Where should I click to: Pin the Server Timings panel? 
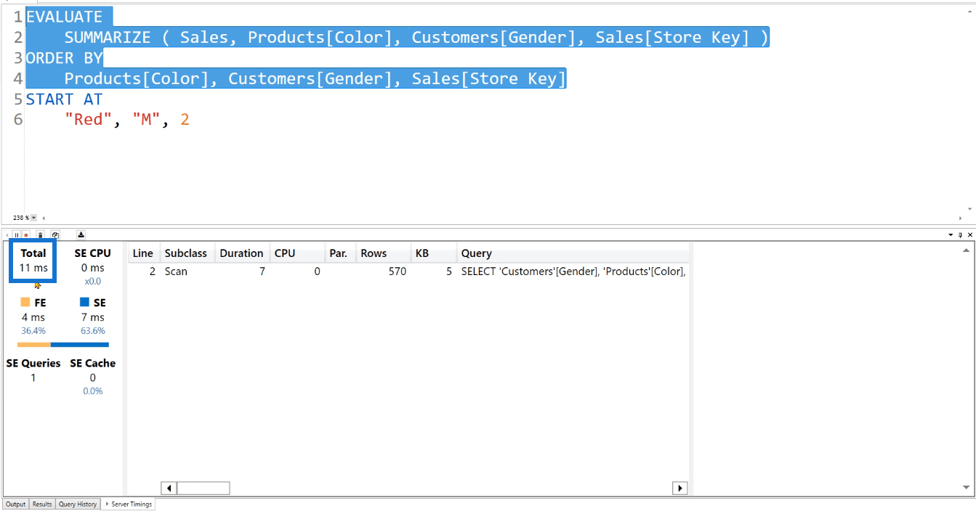coord(960,235)
